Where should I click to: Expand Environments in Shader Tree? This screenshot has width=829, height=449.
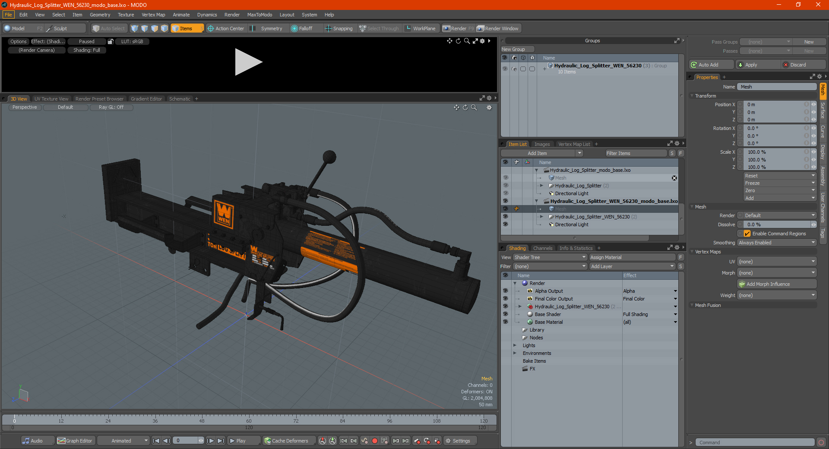[515, 353]
